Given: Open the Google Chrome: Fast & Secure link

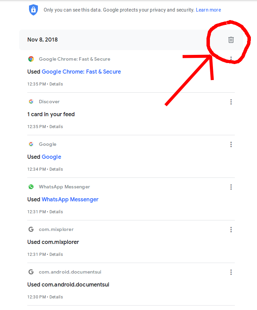Looking at the screenshot, I should click(x=81, y=72).
